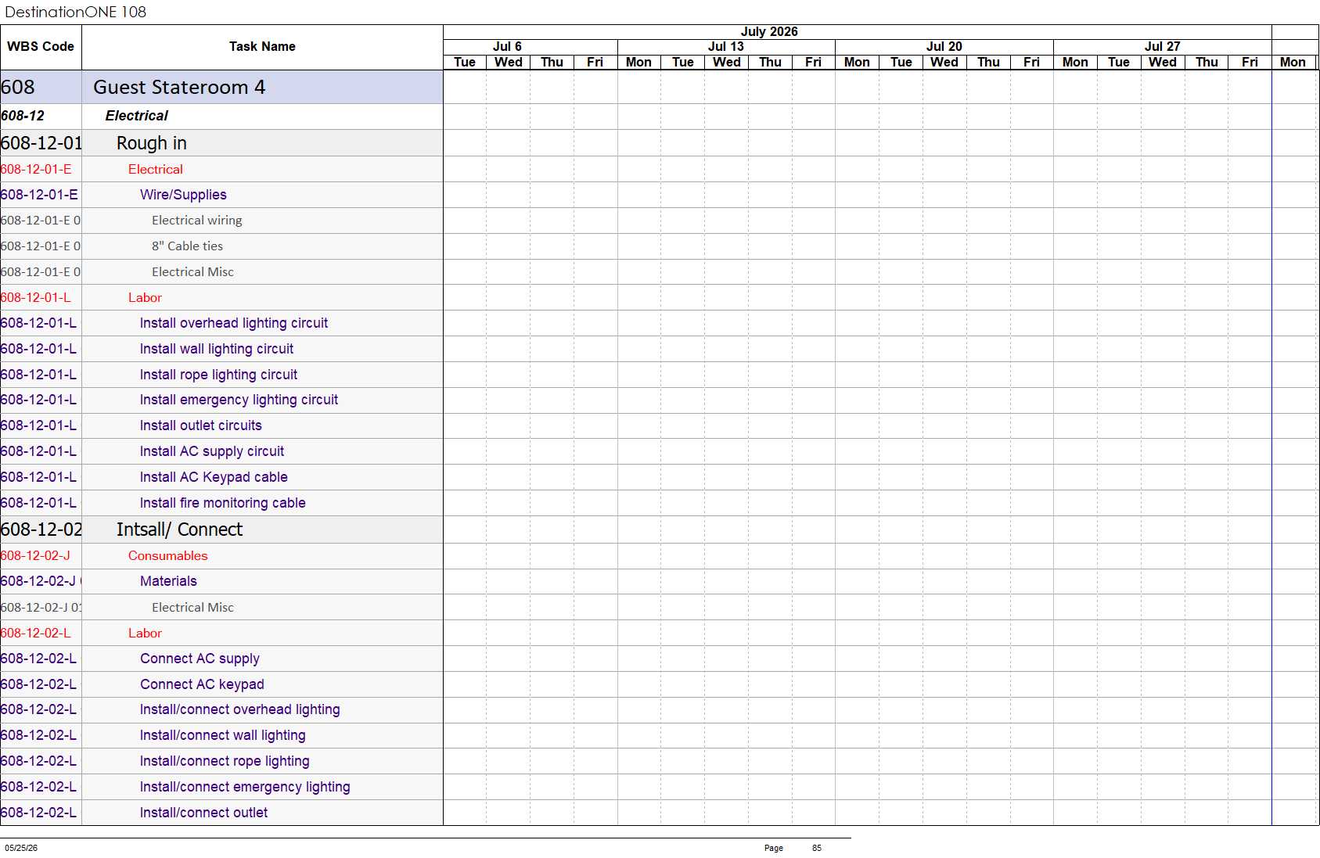Click the Labor row coded 608-12-01-L
Viewport: 1320px width, 858px height.
point(221,297)
